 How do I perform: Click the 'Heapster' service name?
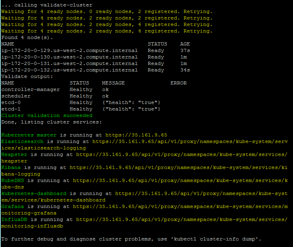click(14, 155)
